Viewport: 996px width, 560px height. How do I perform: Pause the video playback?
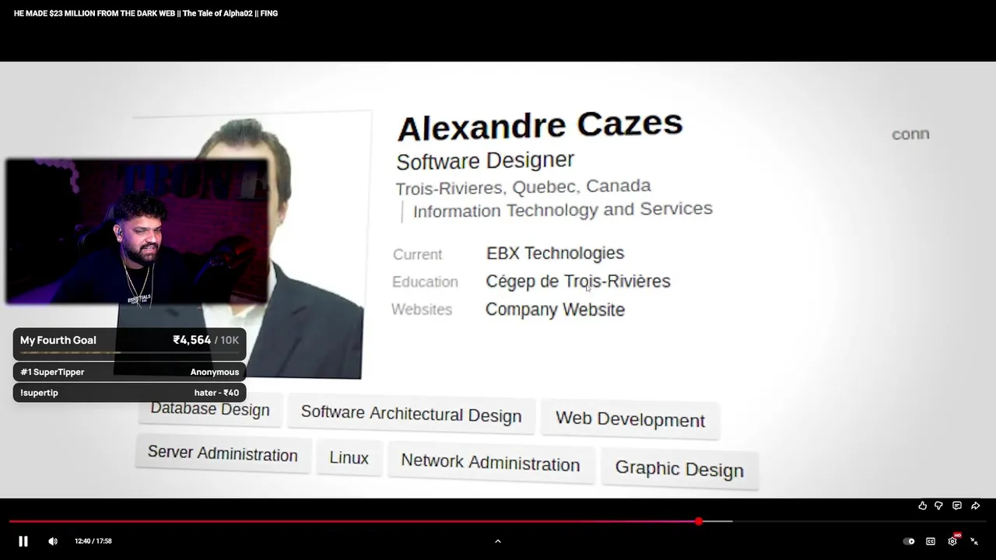pos(23,541)
